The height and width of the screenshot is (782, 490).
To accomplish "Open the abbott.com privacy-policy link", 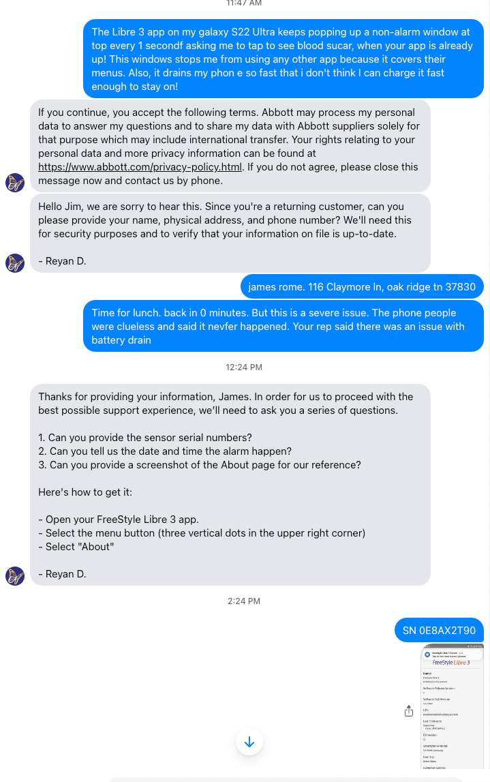I will (140, 167).
